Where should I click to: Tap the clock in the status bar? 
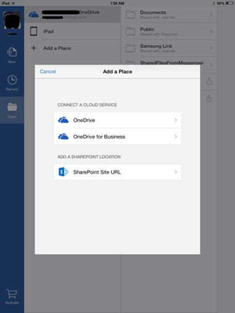[117, 3]
